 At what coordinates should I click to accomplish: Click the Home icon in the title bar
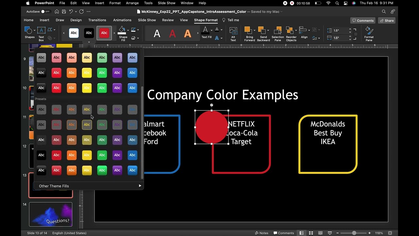click(x=57, y=11)
